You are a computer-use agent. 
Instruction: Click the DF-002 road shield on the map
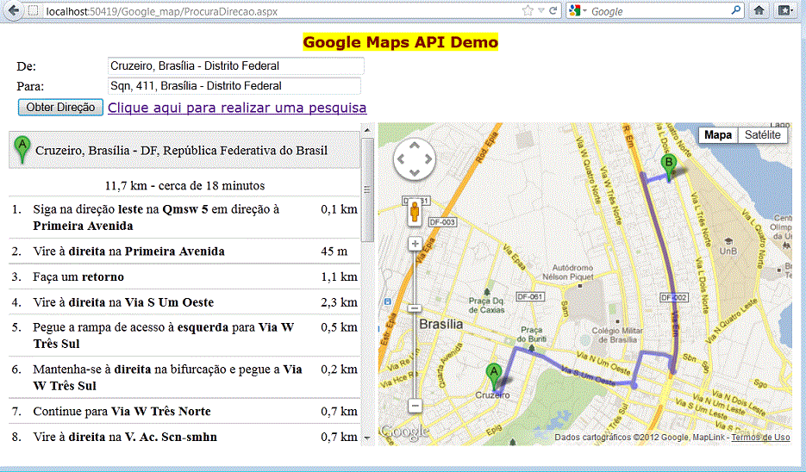[674, 297]
